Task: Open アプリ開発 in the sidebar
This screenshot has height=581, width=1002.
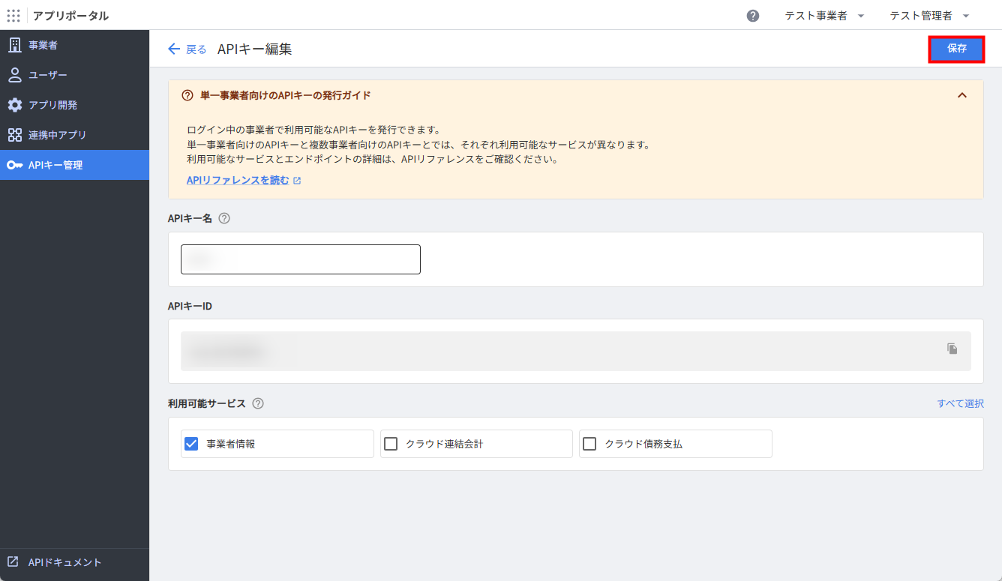Action: 74,105
